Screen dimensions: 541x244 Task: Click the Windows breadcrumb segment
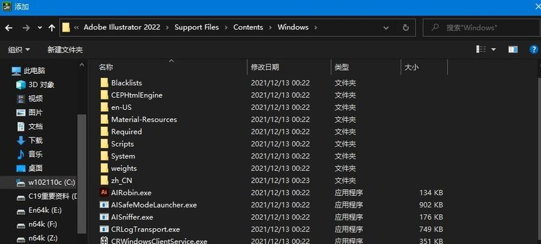(x=293, y=27)
